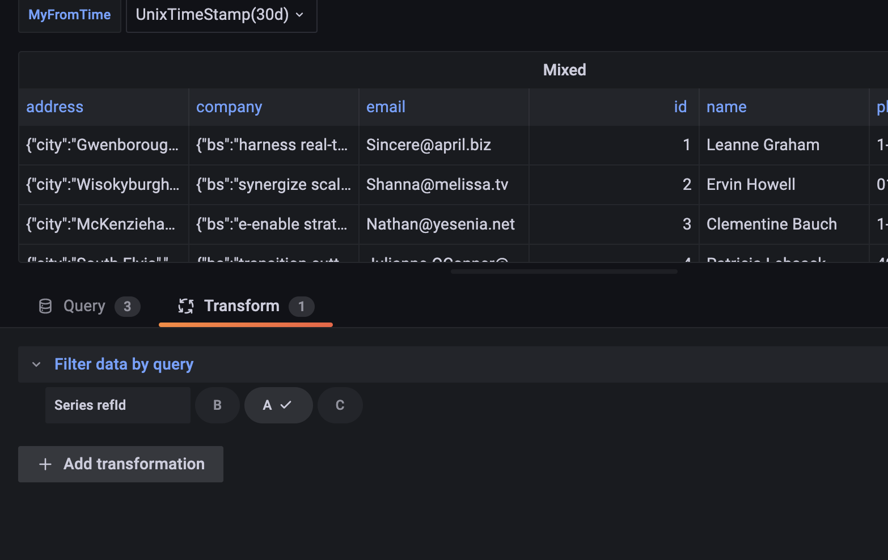Open the MyFromTime variable options
Screen dimensions: 888x560
tap(69, 15)
